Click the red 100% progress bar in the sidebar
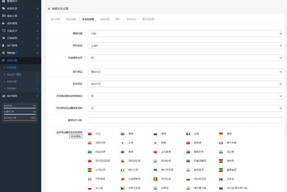The image size is (287, 192). click(20, 121)
